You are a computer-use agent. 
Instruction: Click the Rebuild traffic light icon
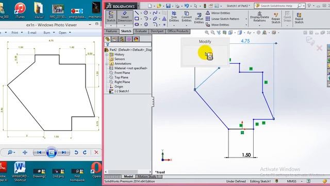[x=205, y=6]
